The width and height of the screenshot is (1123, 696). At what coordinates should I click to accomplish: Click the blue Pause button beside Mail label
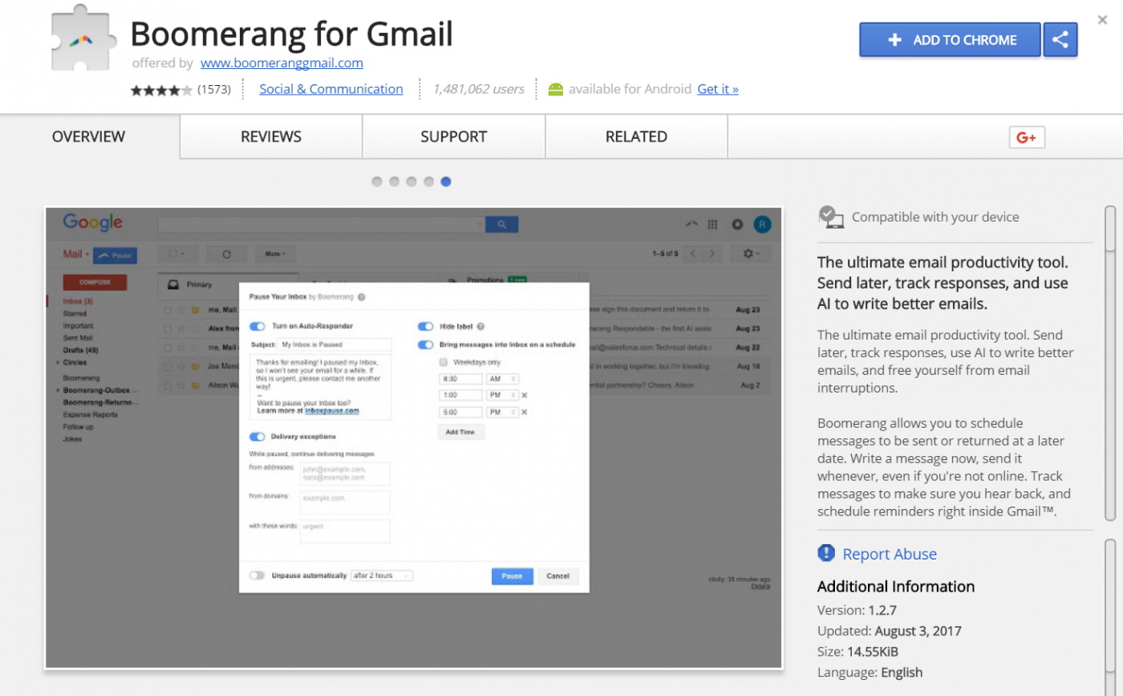[x=115, y=255]
